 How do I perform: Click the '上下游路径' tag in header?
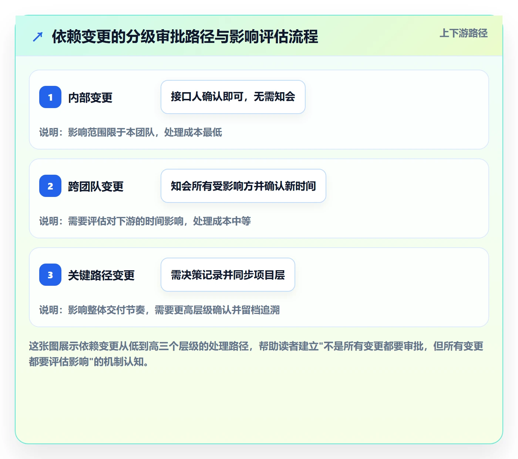pos(464,33)
